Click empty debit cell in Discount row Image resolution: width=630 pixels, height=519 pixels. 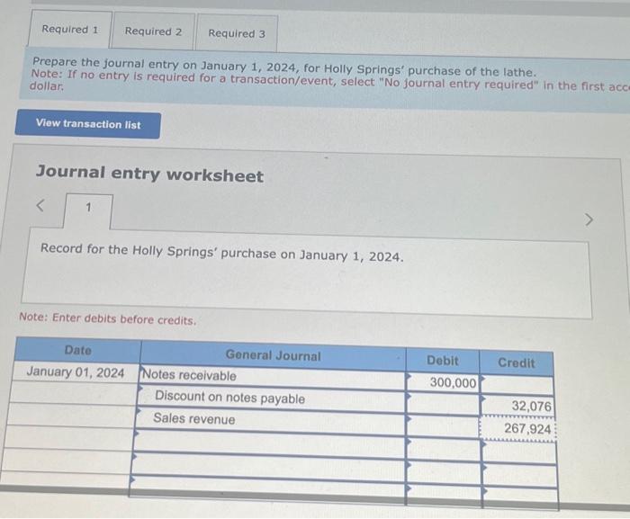pos(444,403)
